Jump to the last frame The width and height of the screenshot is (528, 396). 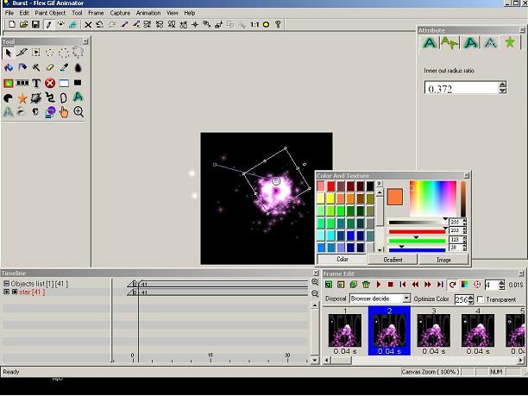pyautogui.click(x=440, y=285)
